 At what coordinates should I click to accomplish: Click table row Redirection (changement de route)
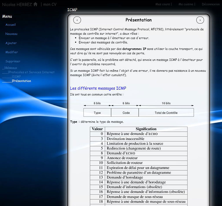[x=139, y=148]
